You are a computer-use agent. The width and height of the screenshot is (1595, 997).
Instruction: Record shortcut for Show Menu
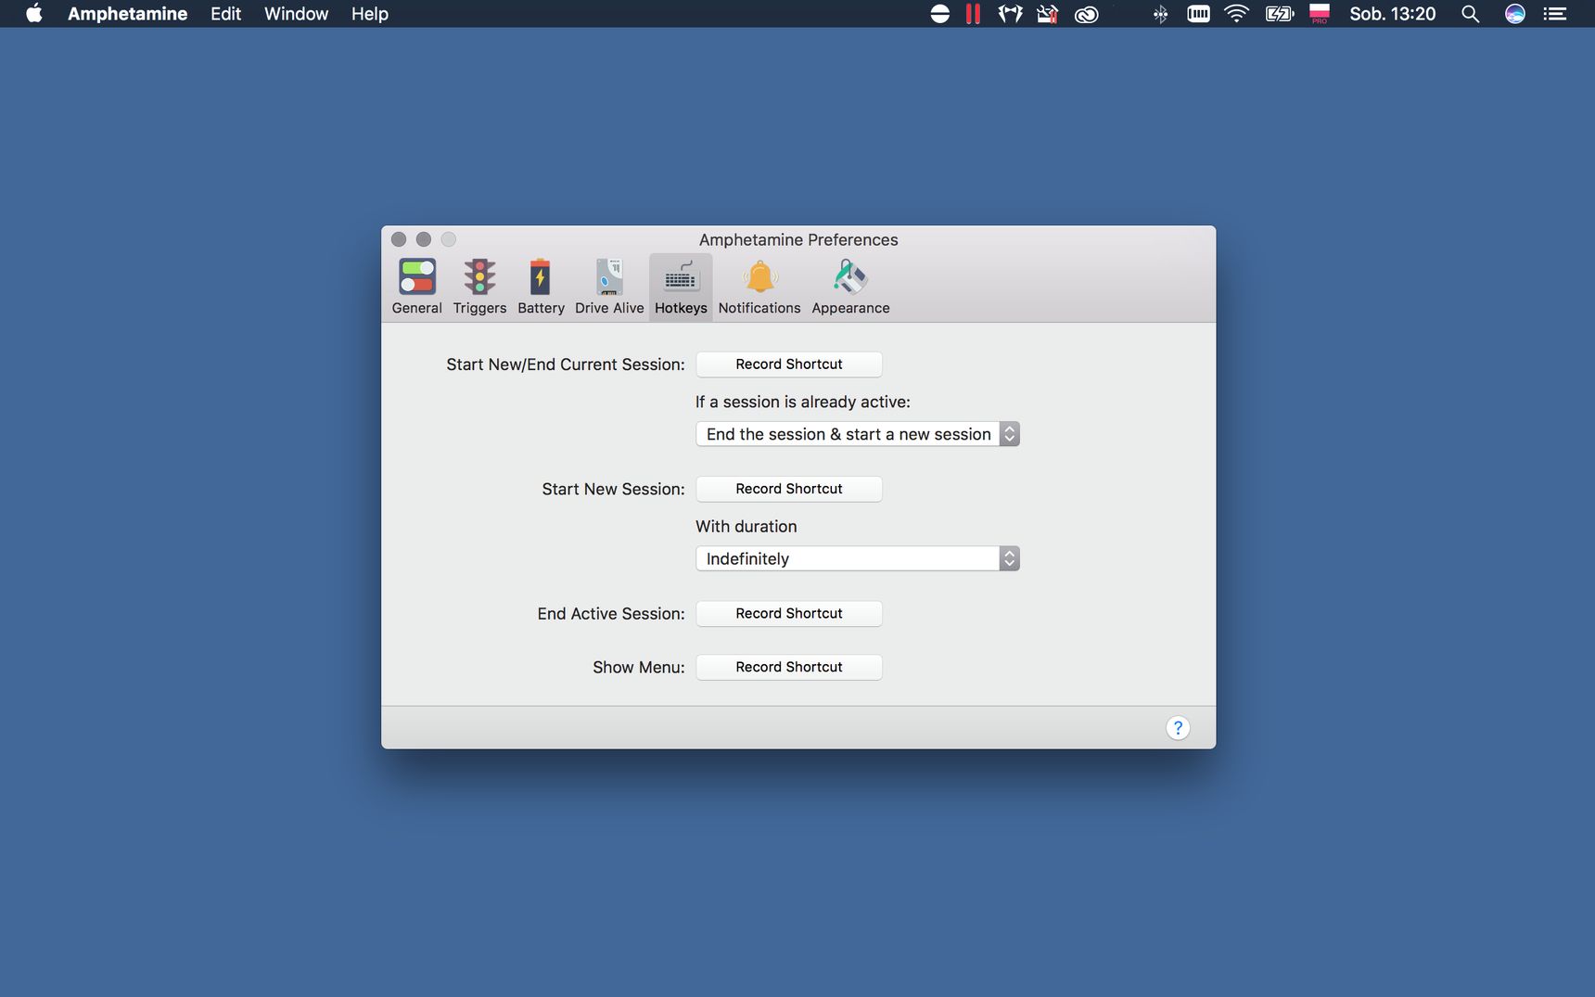pos(789,667)
